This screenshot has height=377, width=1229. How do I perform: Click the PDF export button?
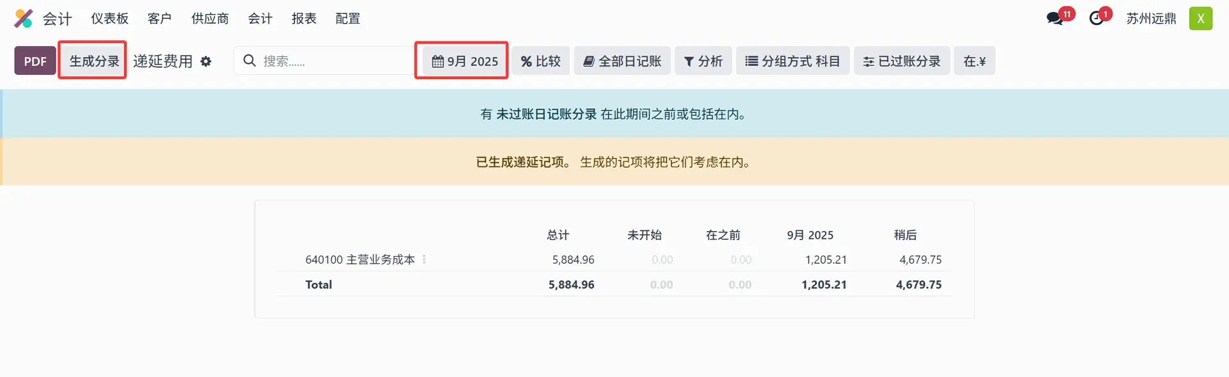[x=35, y=61]
